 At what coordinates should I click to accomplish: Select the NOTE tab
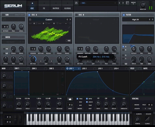pyautogui.click(x=148, y=68)
